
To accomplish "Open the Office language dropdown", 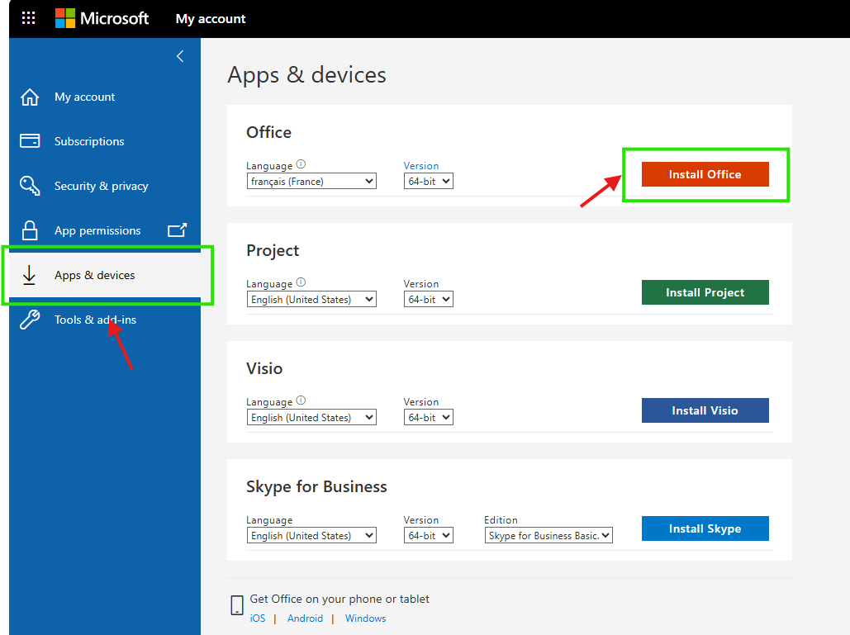I will coord(311,182).
